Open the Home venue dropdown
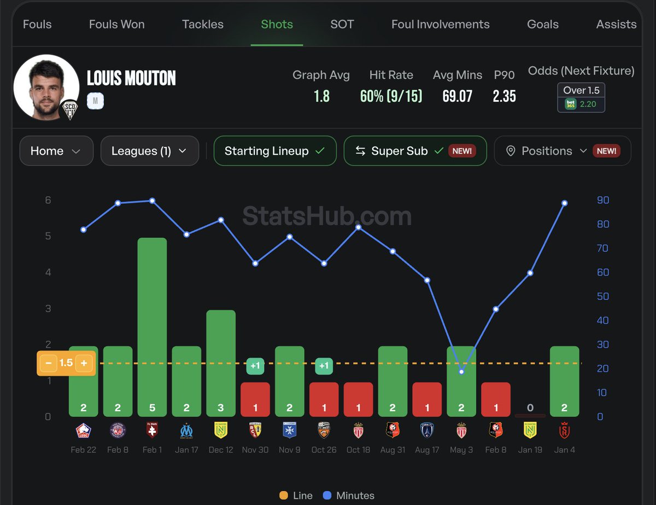This screenshot has height=505, width=656. click(x=56, y=151)
